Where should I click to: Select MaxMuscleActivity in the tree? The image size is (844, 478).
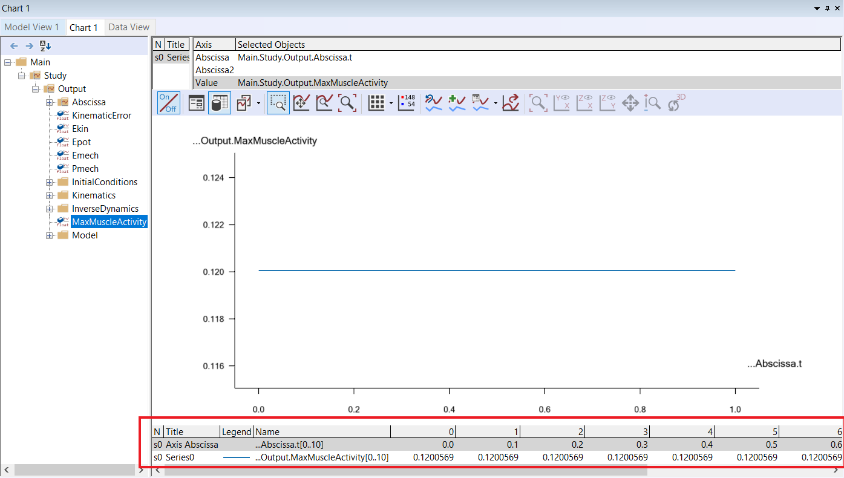click(109, 222)
